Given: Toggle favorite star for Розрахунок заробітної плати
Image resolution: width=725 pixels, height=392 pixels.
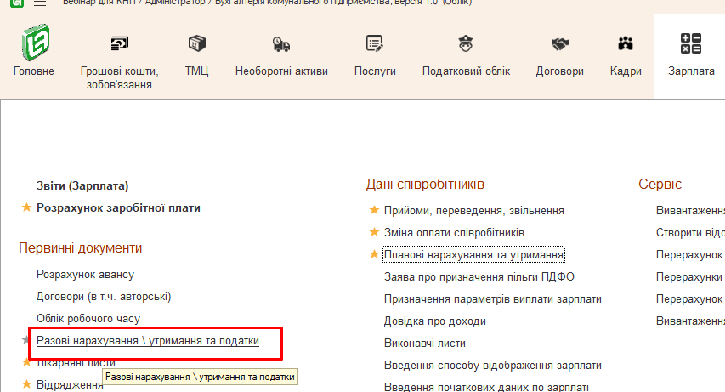Looking at the screenshot, I should click(x=25, y=207).
